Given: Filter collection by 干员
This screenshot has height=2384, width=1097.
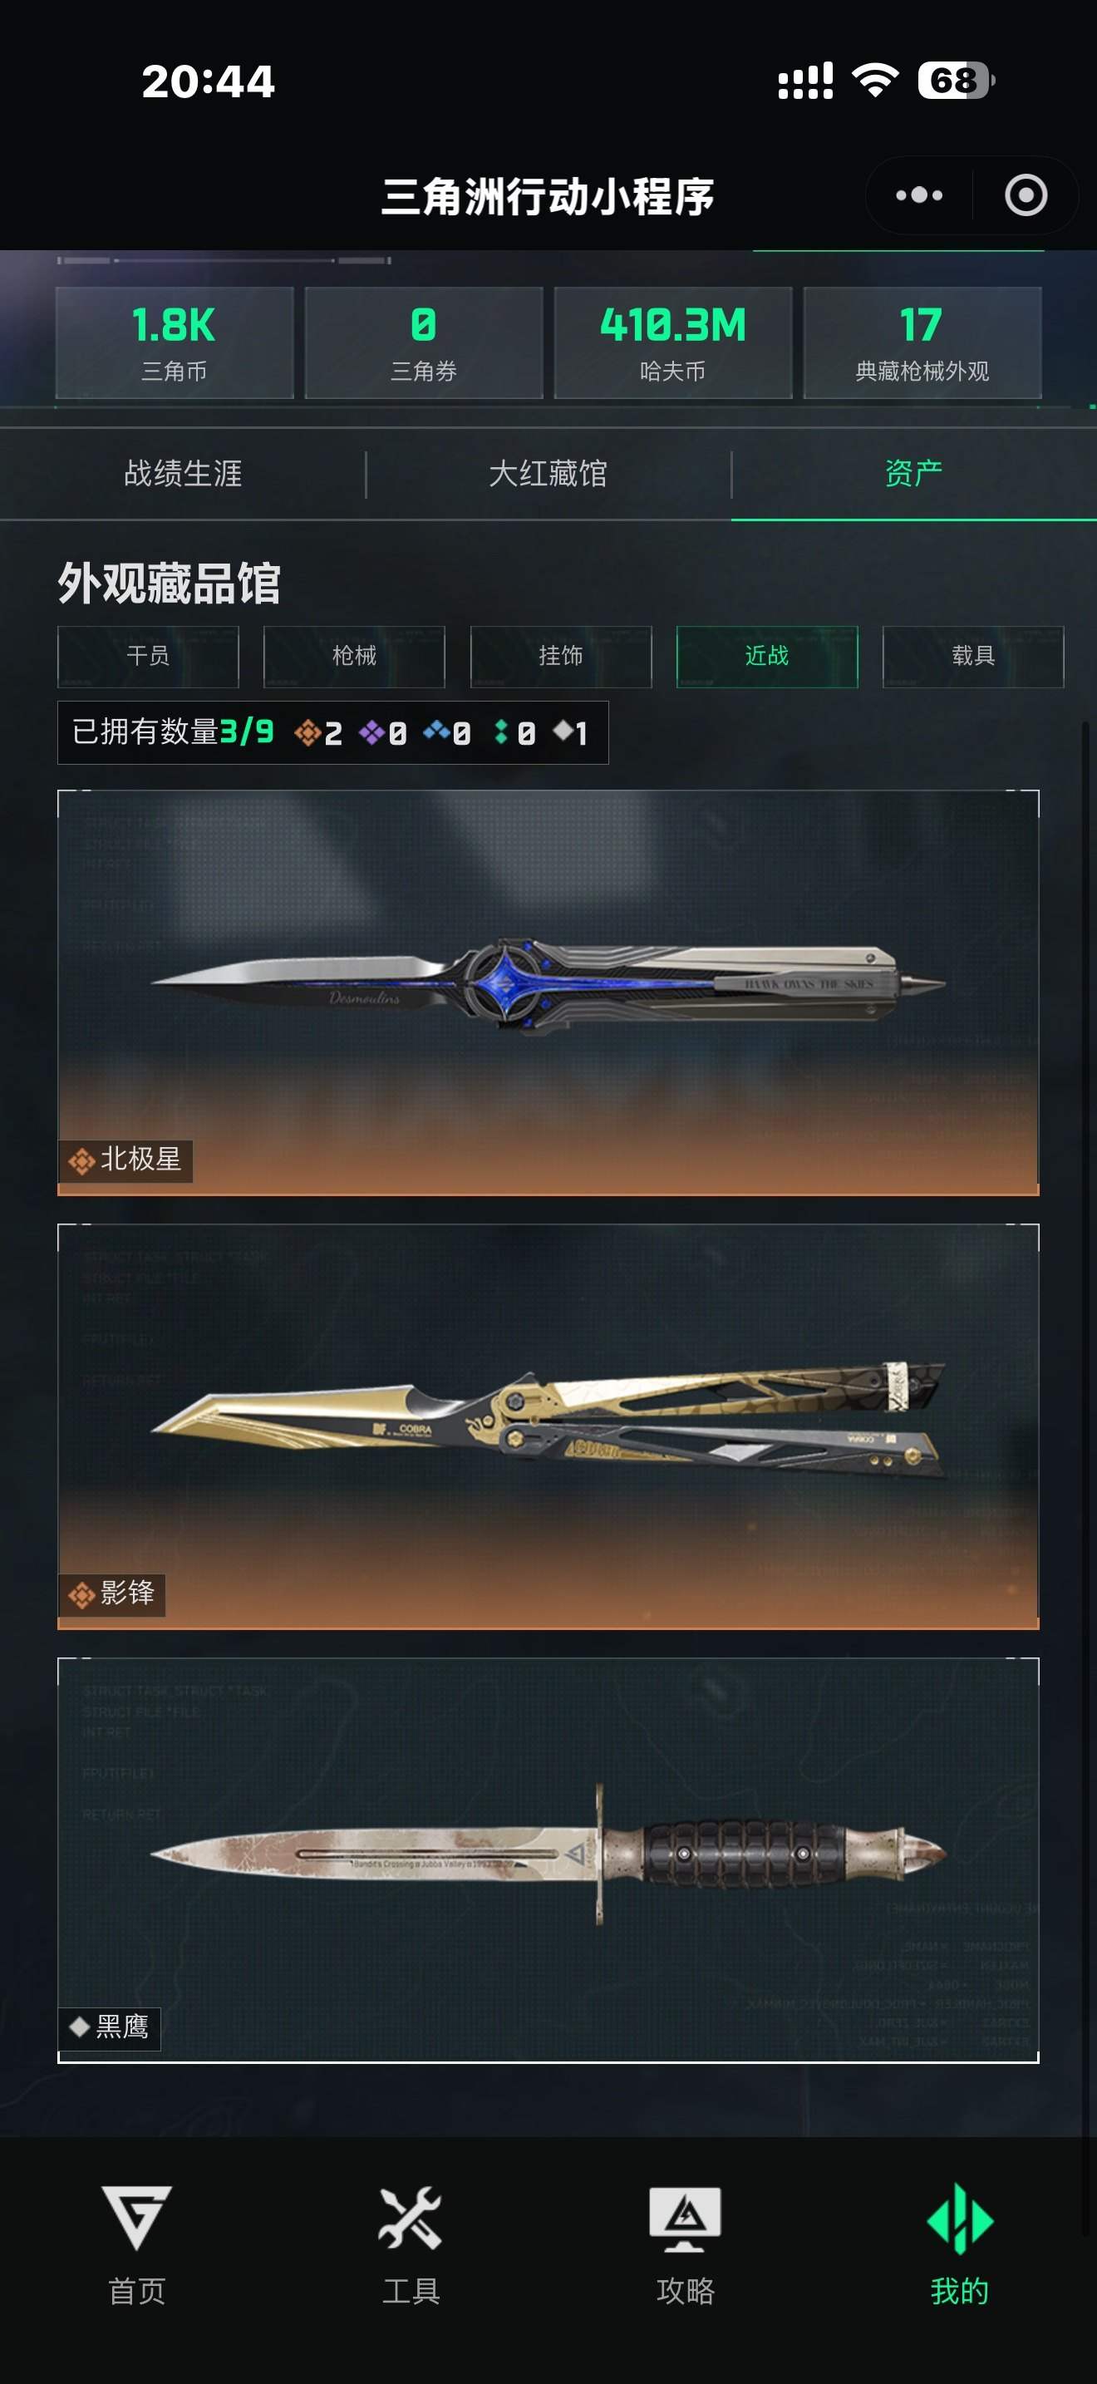Looking at the screenshot, I should click(148, 656).
